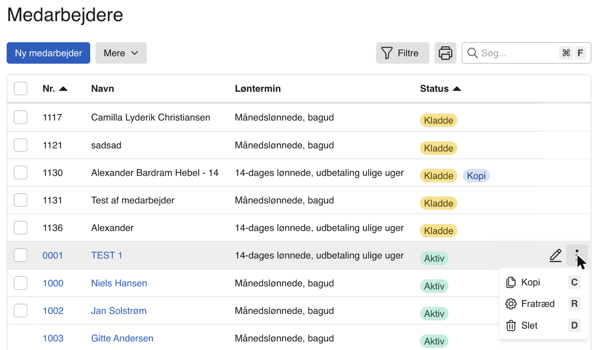Click the name Alexander in row 1136
The image size is (599, 350).
click(112, 228)
